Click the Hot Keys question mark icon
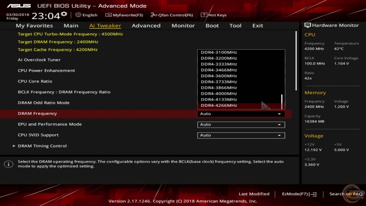This screenshot has height=206, width=366. click(204, 15)
